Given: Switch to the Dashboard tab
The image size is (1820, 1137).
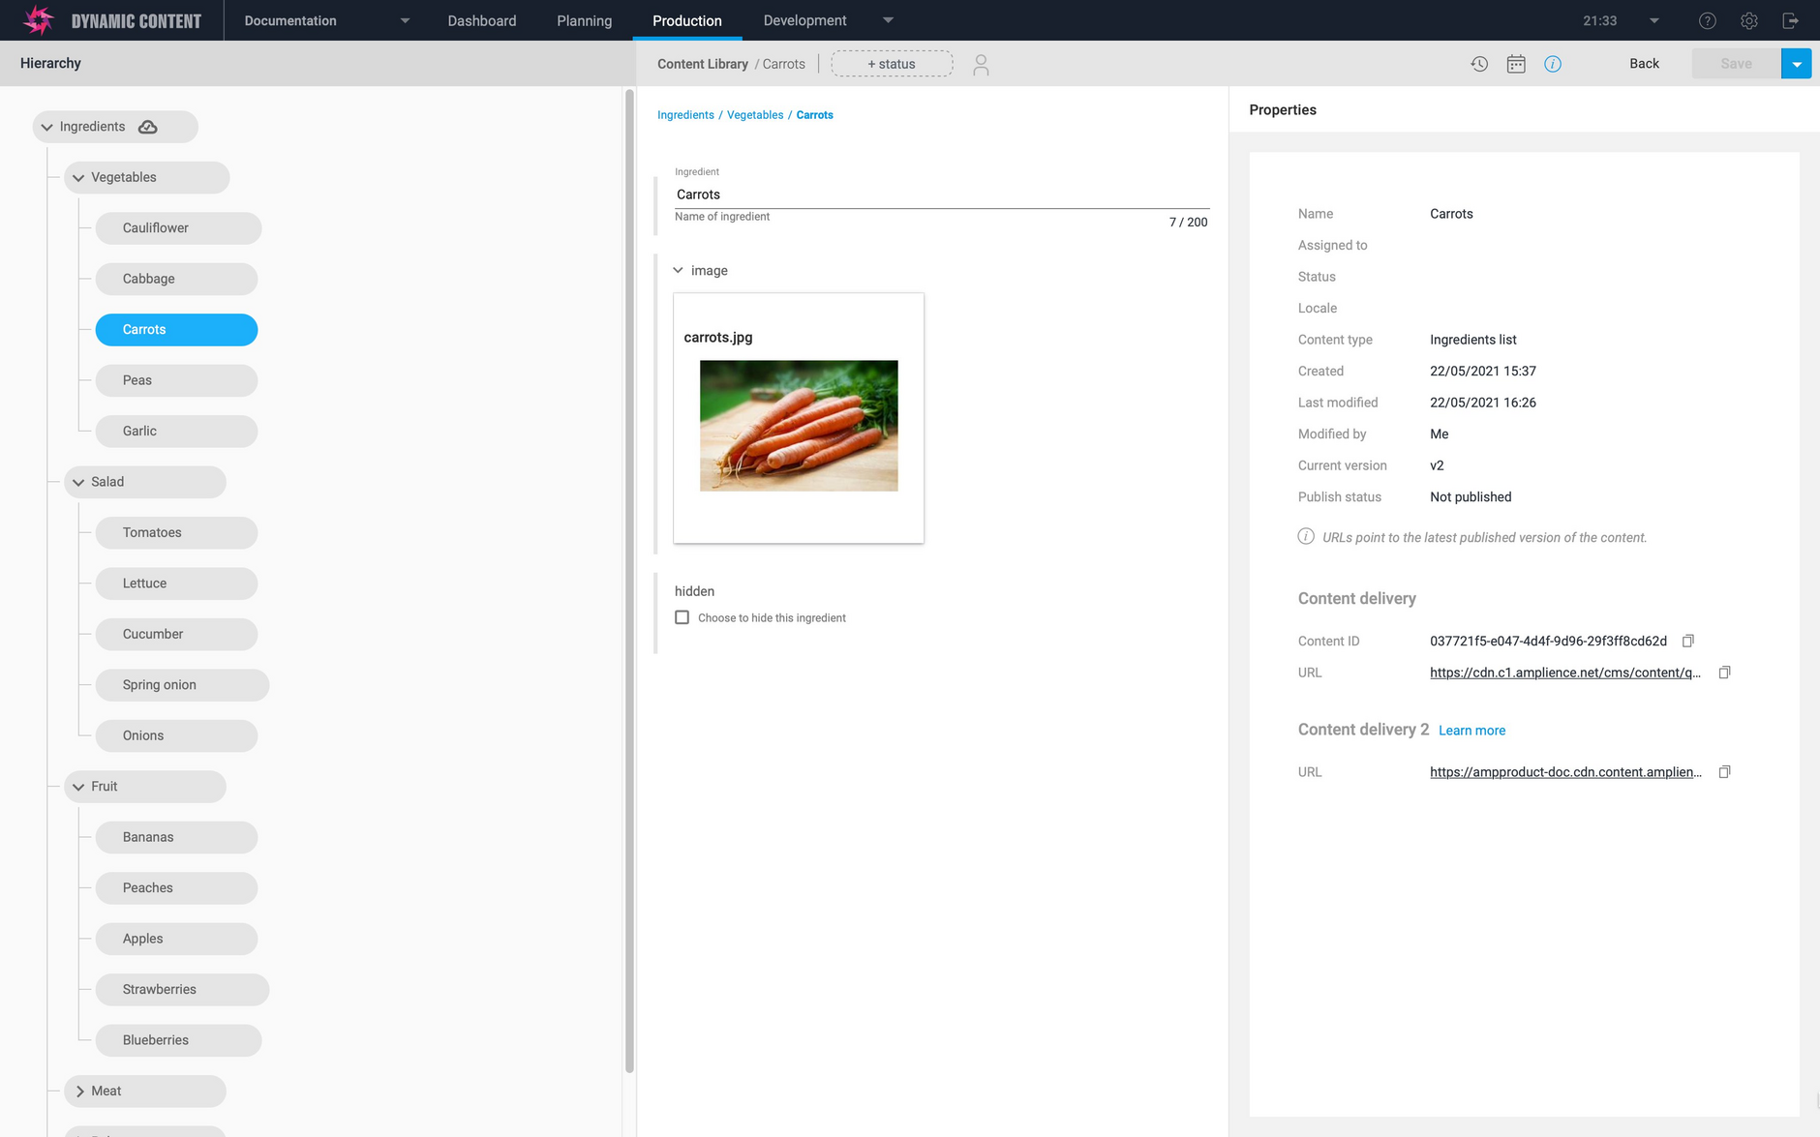Looking at the screenshot, I should click(x=481, y=20).
